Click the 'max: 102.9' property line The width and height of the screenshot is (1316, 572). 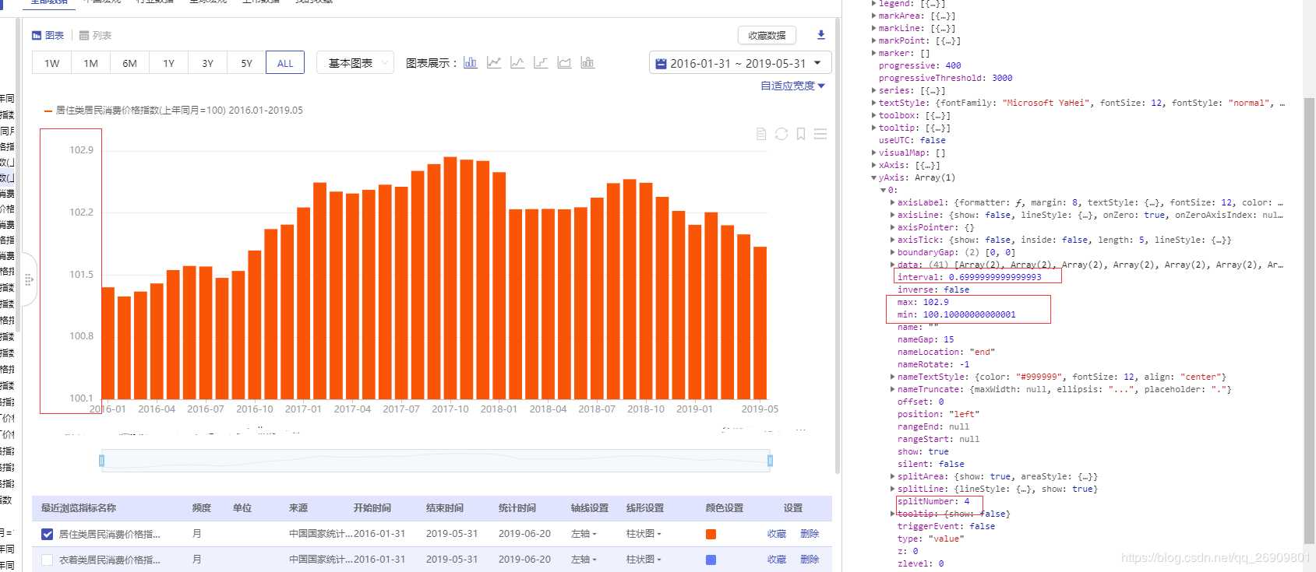tap(923, 302)
